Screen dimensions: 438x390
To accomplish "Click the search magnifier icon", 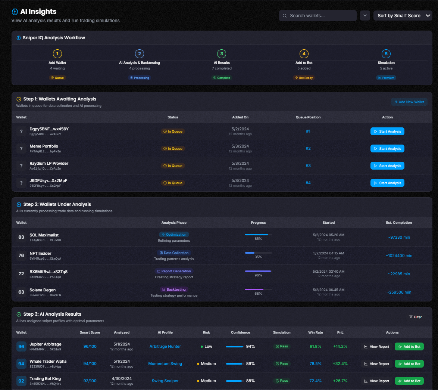I will click(x=285, y=16).
